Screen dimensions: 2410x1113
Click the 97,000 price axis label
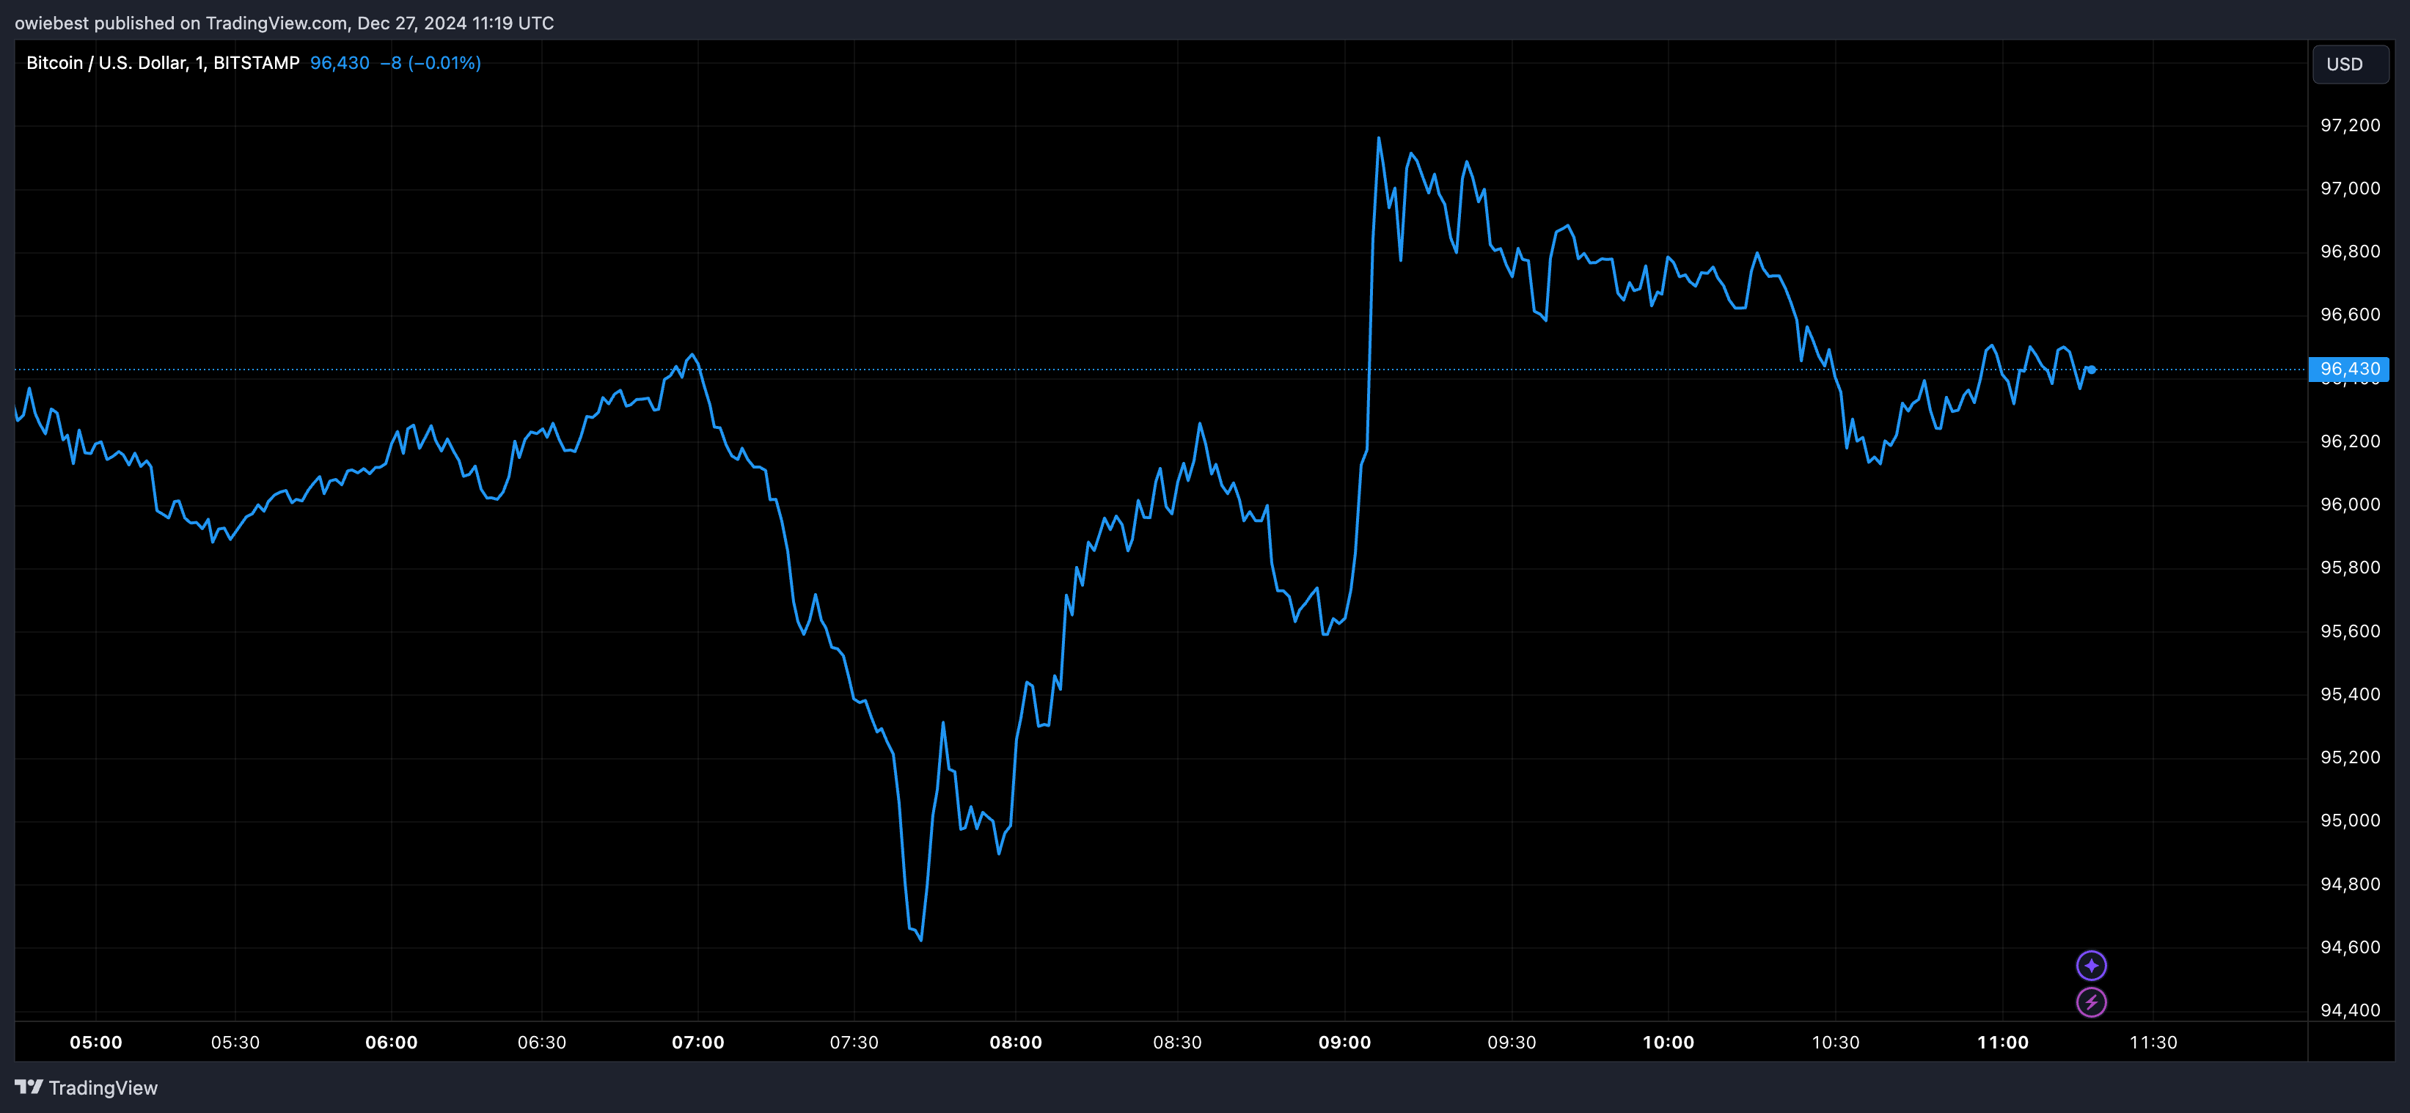(2350, 188)
